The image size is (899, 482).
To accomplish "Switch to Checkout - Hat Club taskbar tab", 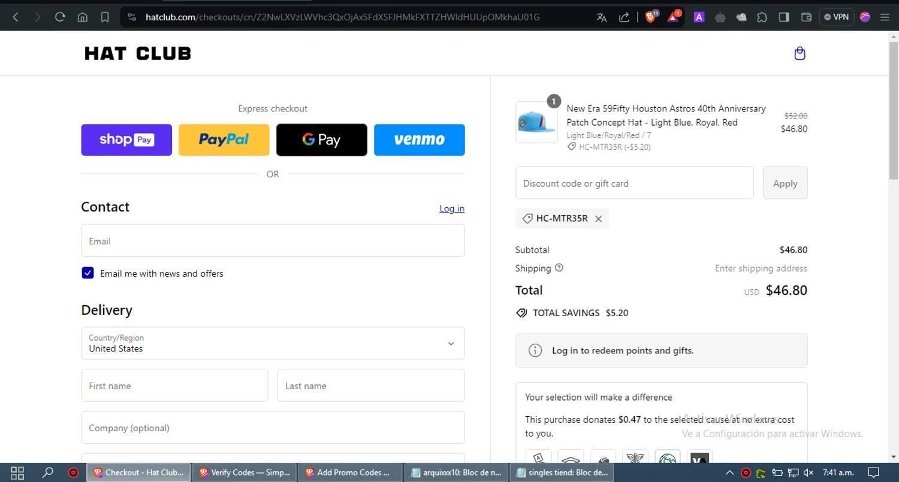I will click(x=138, y=472).
